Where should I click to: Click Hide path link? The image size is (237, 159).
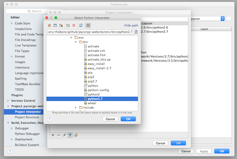131,25
